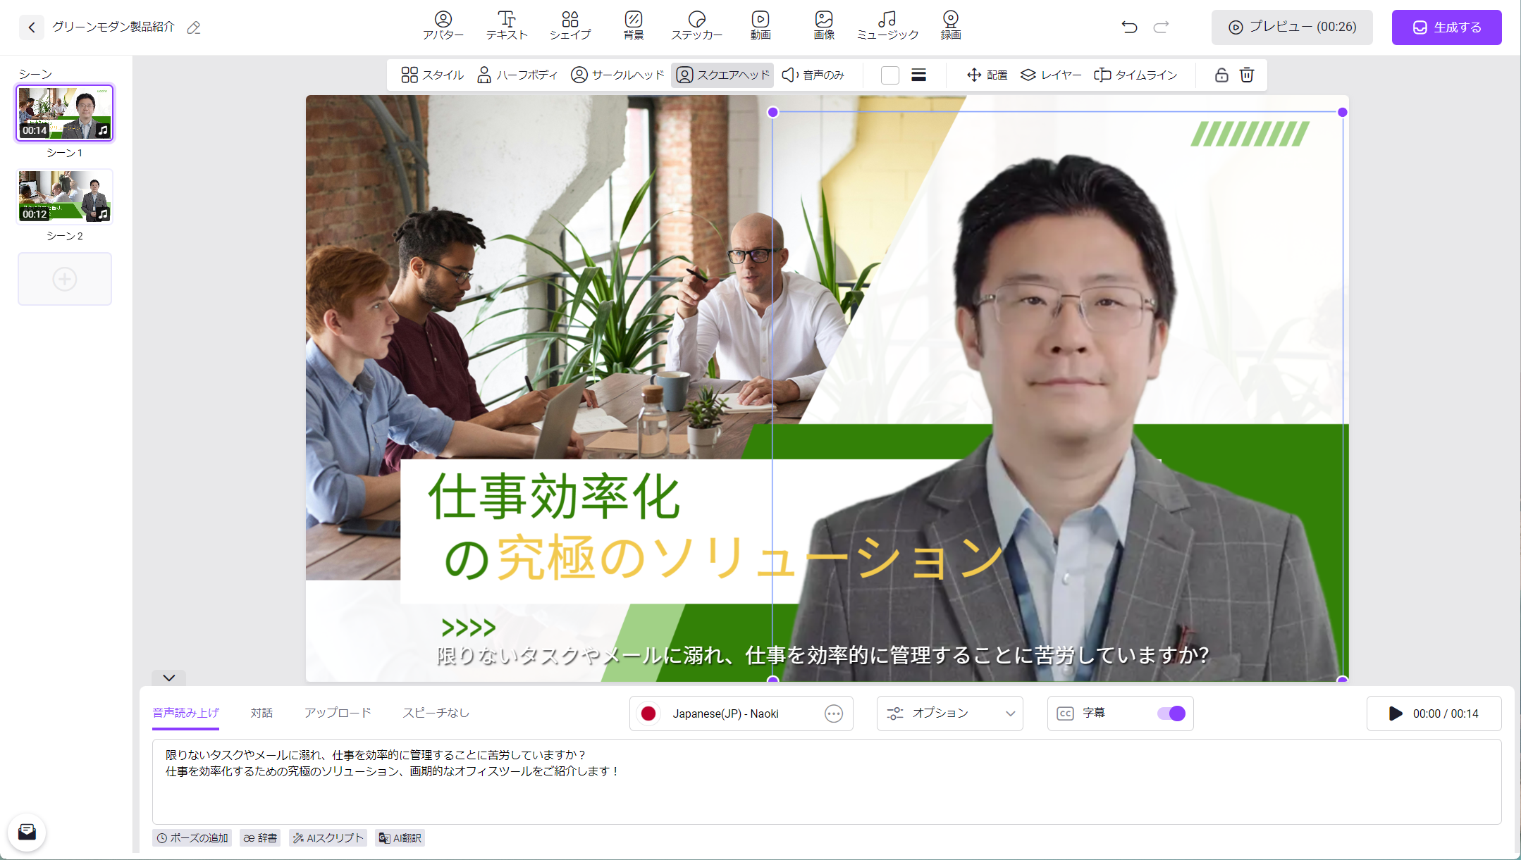Image resolution: width=1521 pixels, height=860 pixels.
Task: Collapse the canvas panel via the down chevron
Action: (168, 678)
